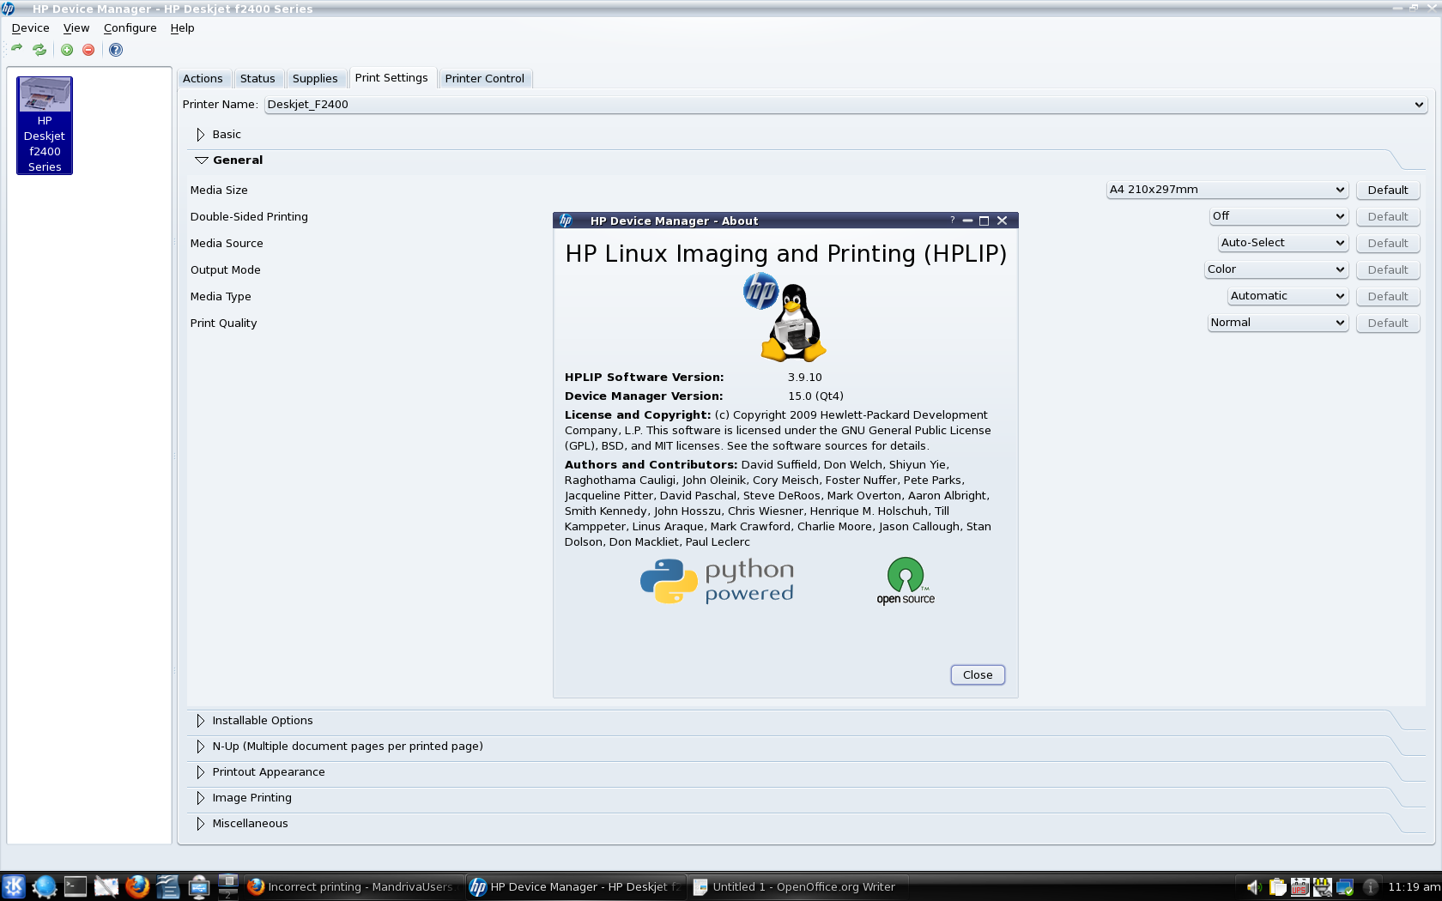Open the OpenOffice document icon in taskbar launcher

pos(168,886)
